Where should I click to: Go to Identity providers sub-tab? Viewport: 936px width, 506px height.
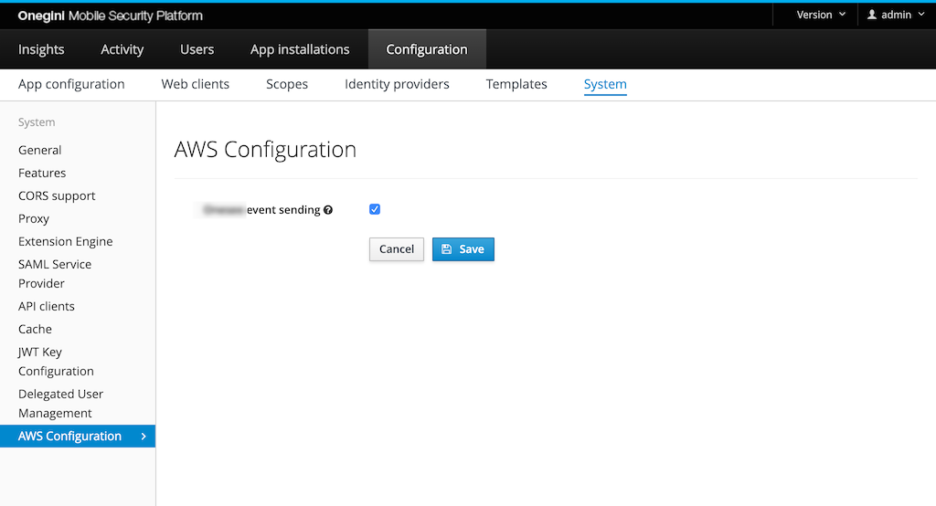[397, 84]
